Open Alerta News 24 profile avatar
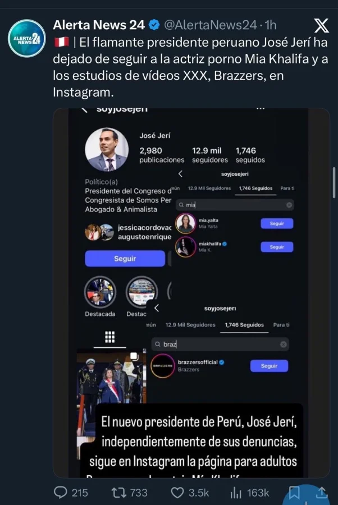Viewport: 338px width, 505px height. click(x=26, y=38)
